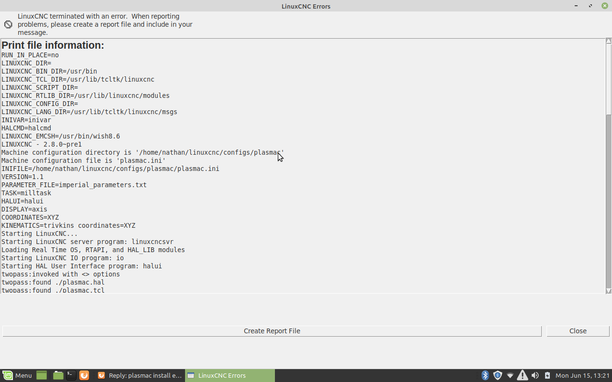Switch to the plasmac install reply browser window
This screenshot has height=382, width=612.
coord(140,375)
